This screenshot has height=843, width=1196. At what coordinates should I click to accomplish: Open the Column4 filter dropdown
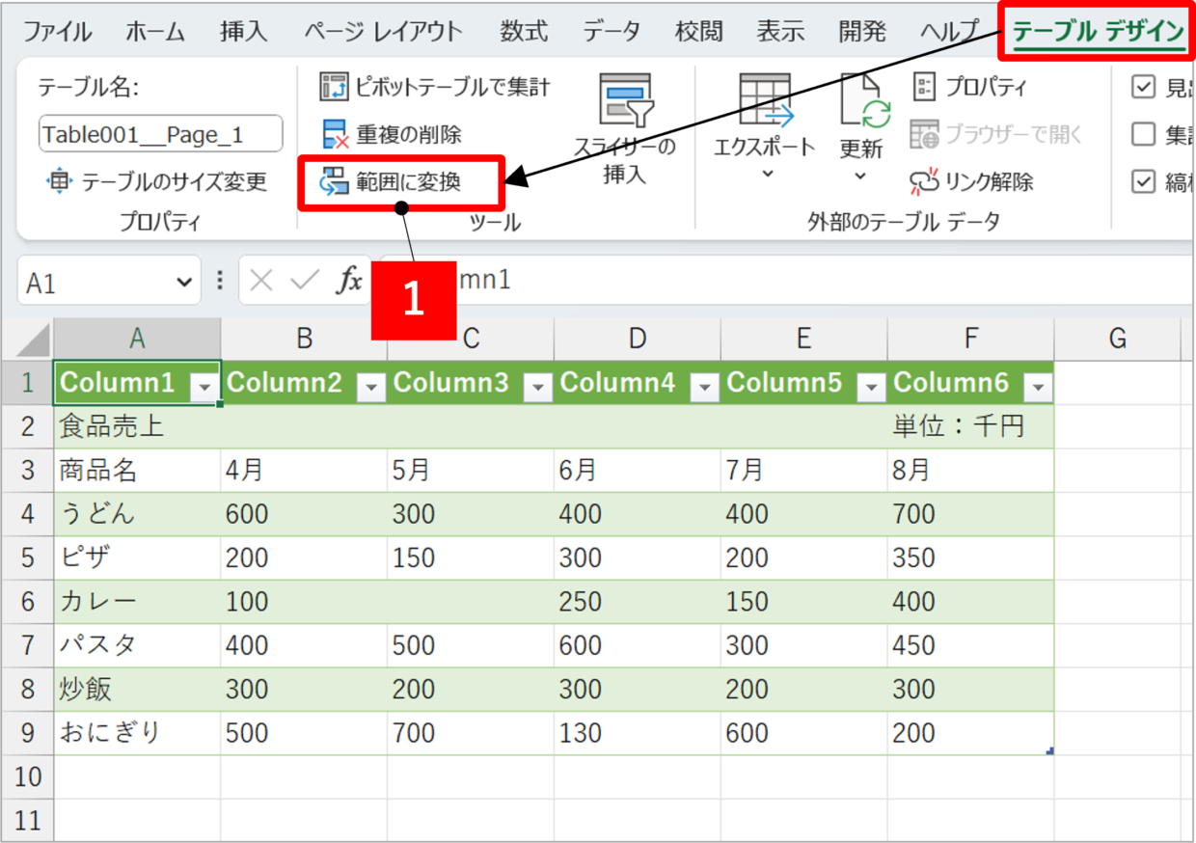705,386
